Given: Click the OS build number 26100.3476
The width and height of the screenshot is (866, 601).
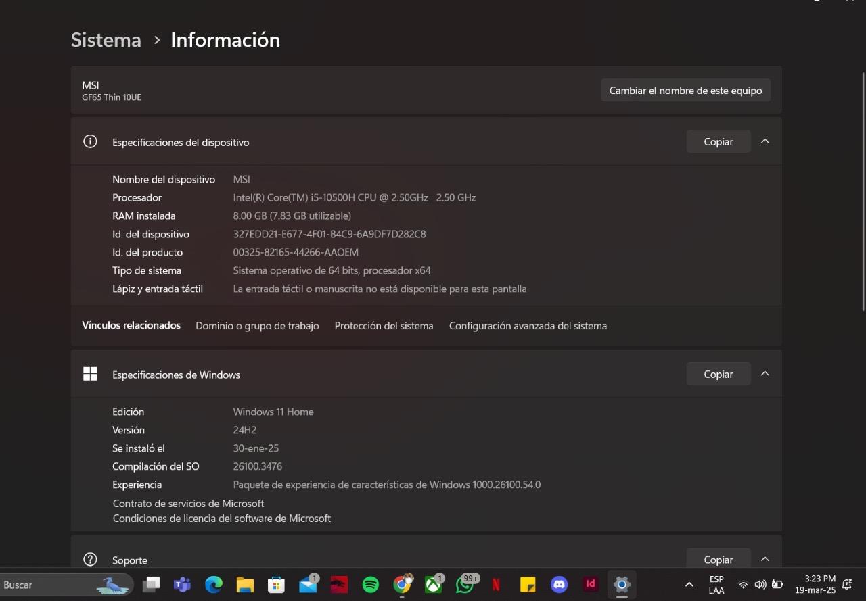Looking at the screenshot, I should 258,466.
